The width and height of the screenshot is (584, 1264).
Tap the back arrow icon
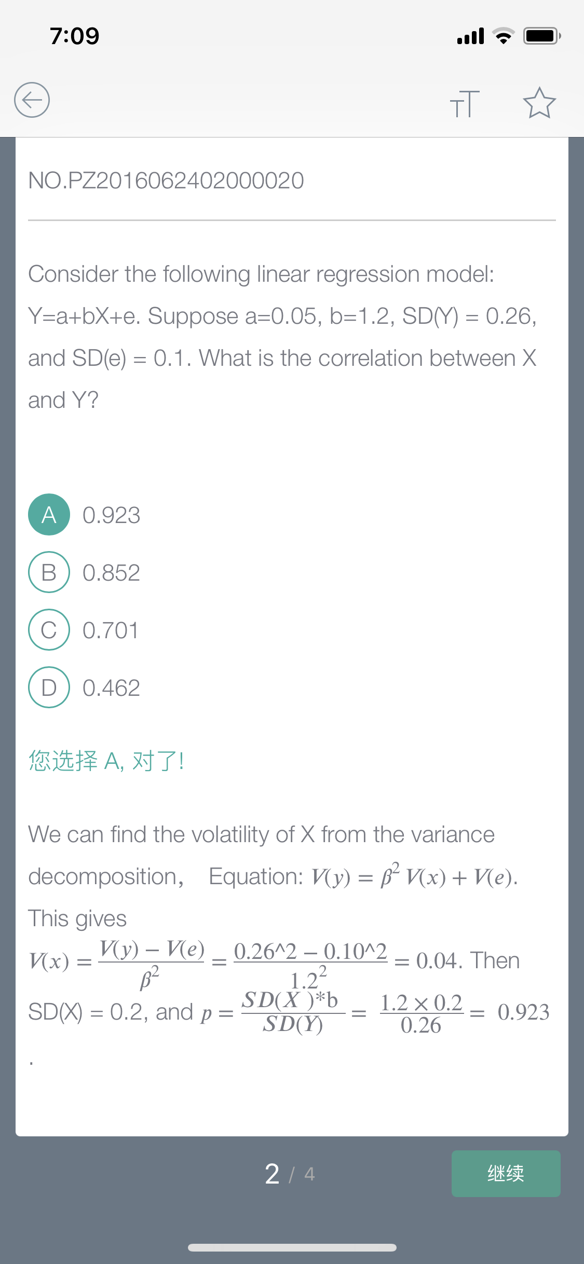pyautogui.click(x=32, y=100)
